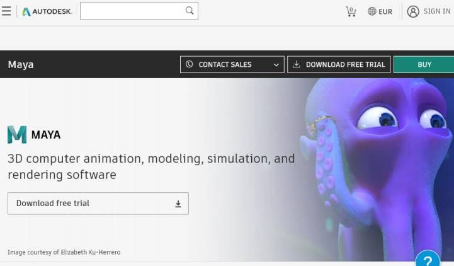
Task: Open the hamburger navigation menu
Action: point(6,11)
